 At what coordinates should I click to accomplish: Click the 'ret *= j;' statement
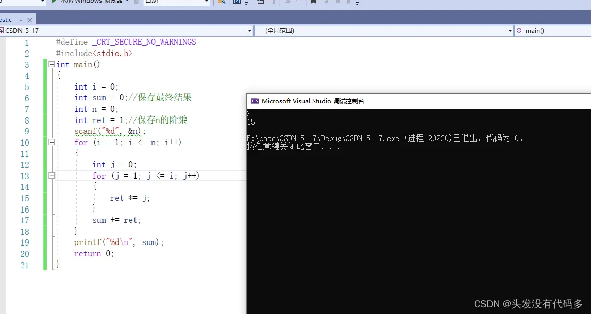click(130, 198)
